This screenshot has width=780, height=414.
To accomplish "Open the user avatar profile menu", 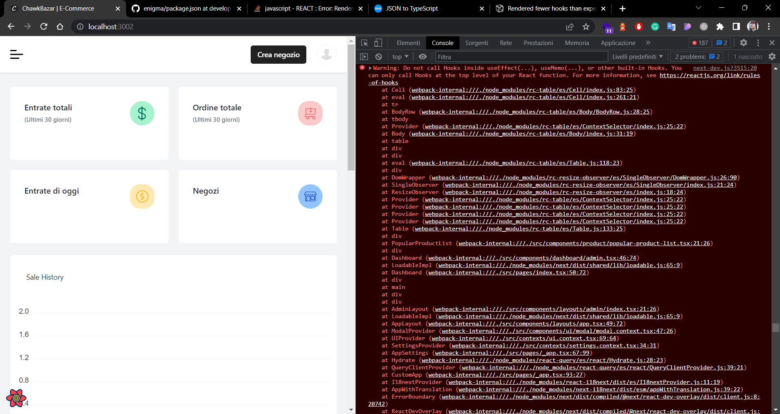I will point(326,54).
